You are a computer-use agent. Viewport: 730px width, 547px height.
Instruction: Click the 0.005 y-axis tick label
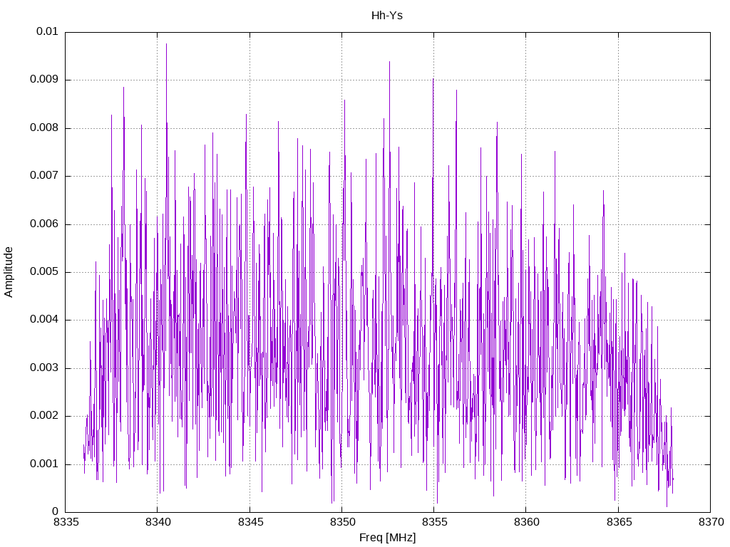pyautogui.click(x=44, y=272)
